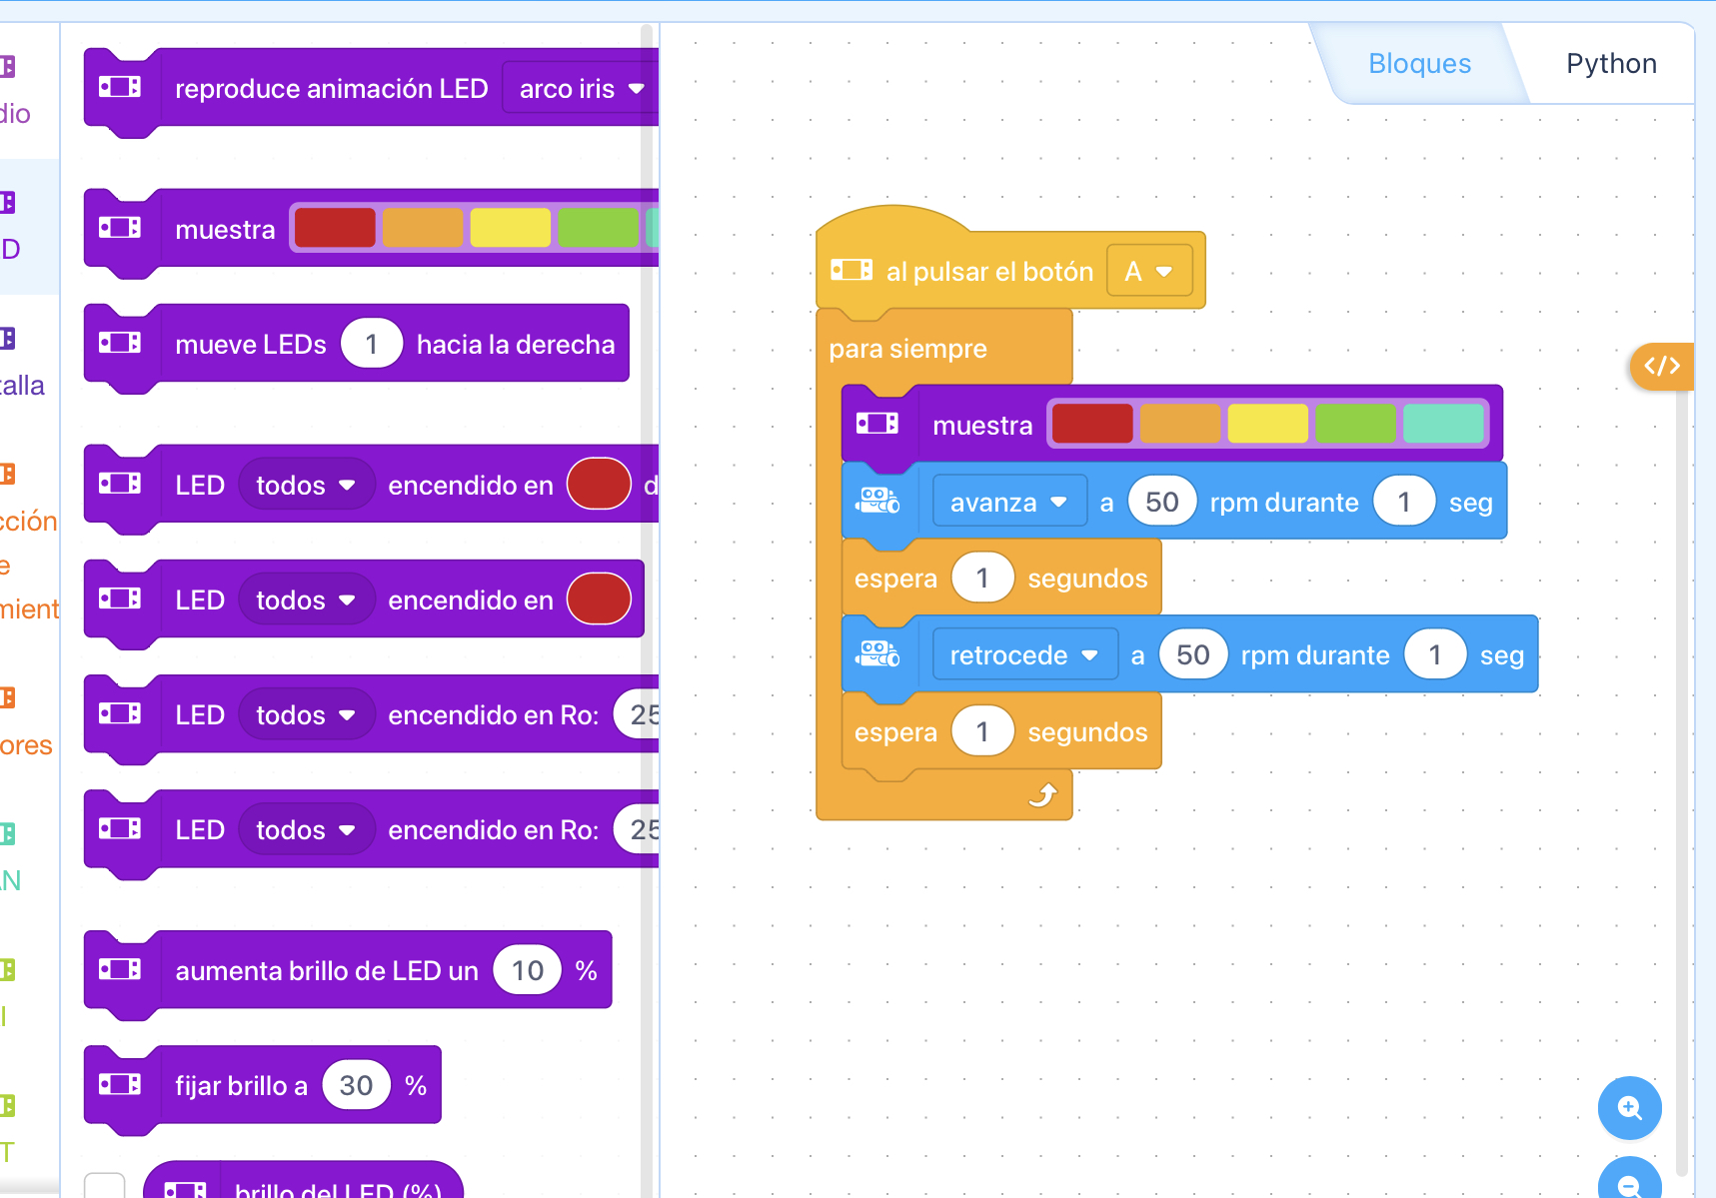Click LED icon on 'mueve LEDs' palette block
The image size is (1716, 1198).
click(x=120, y=343)
